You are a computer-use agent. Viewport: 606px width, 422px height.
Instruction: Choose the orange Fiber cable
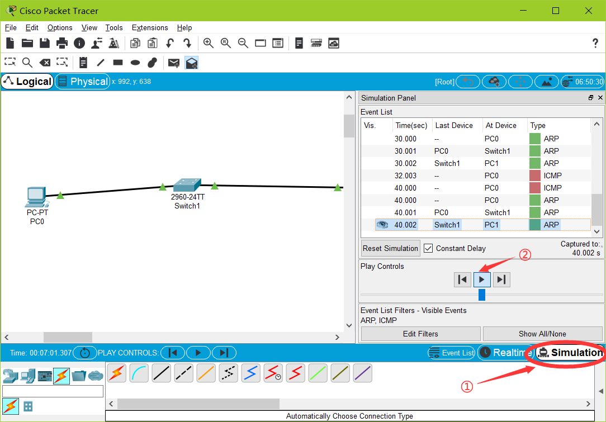tap(206, 373)
